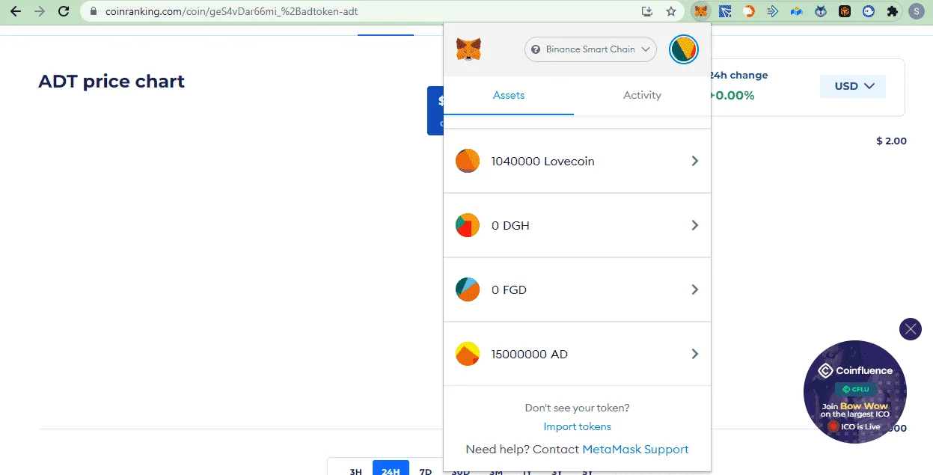933x475 pixels.
Task: Click the blue round ghost extension icon
Action: (869, 11)
